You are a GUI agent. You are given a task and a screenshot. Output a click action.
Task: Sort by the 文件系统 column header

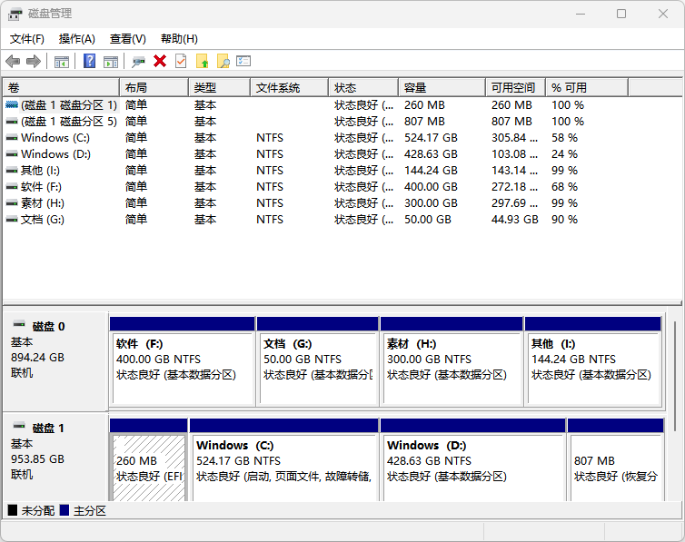pyautogui.click(x=289, y=88)
